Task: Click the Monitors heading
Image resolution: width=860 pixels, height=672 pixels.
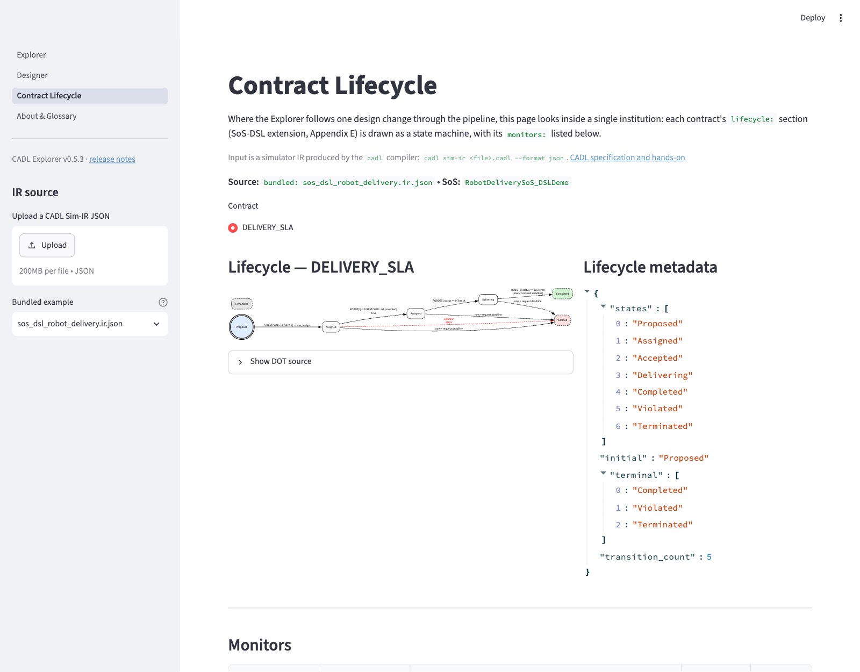Action: coord(260,645)
